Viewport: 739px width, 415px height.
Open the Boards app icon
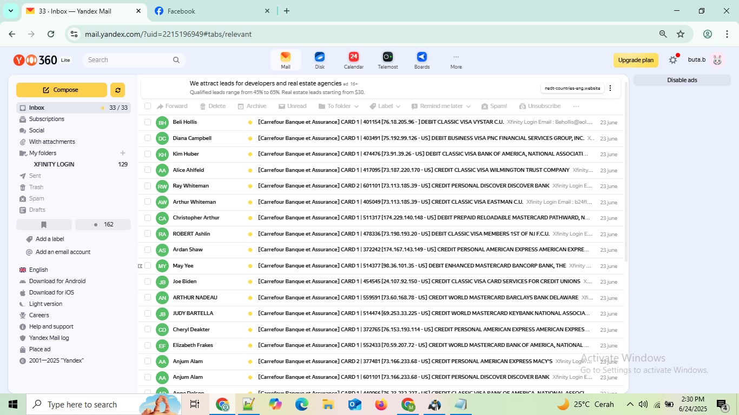pyautogui.click(x=421, y=57)
